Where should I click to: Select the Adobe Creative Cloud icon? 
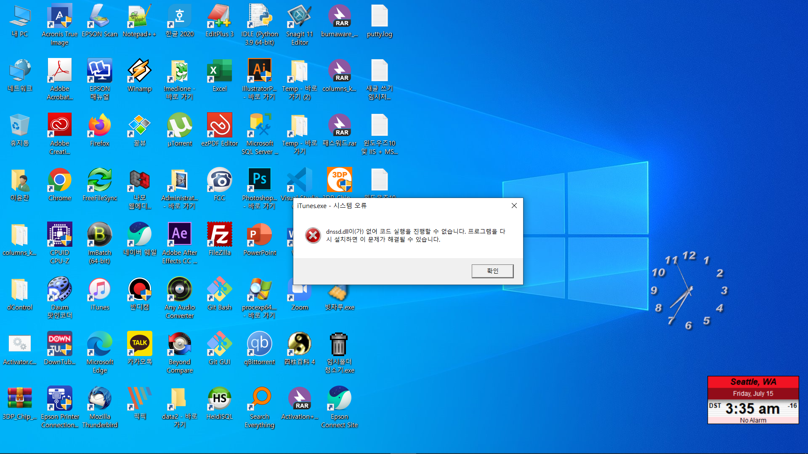coord(59,135)
